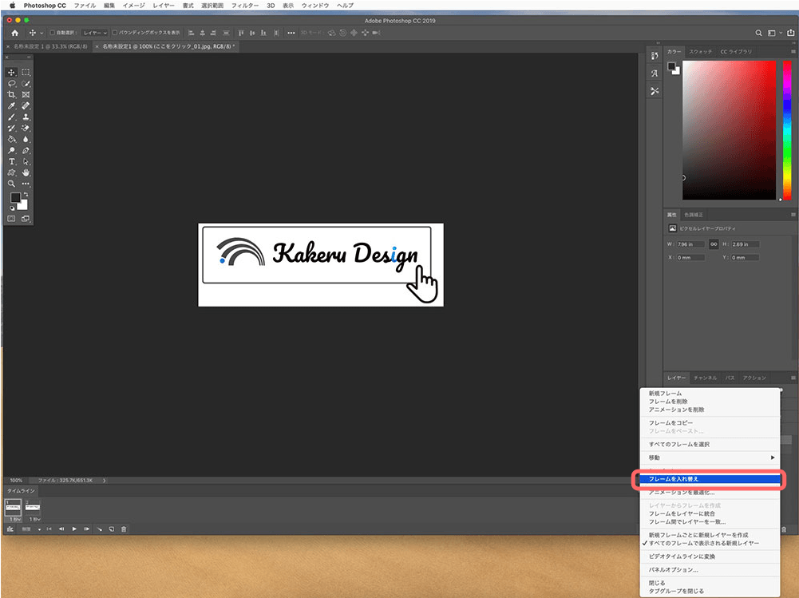
Task: Open the Color panel options menu
Action: 793,51
